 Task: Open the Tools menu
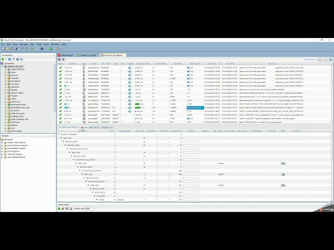coord(46,44)
